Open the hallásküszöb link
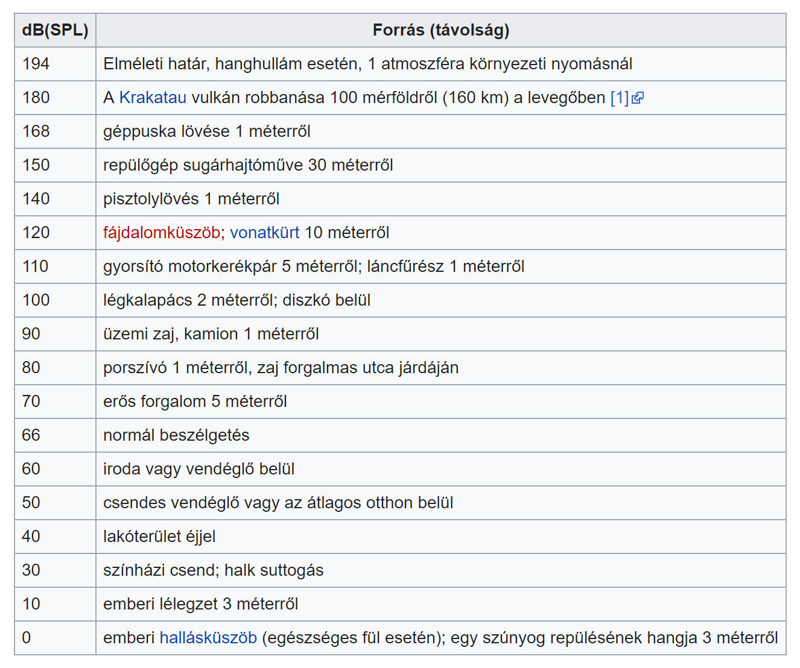 tap(208, 638)
